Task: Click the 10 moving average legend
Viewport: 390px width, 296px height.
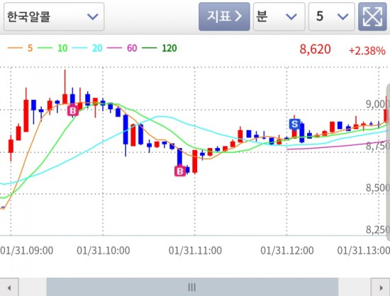Action: click(x=52, y=48)
